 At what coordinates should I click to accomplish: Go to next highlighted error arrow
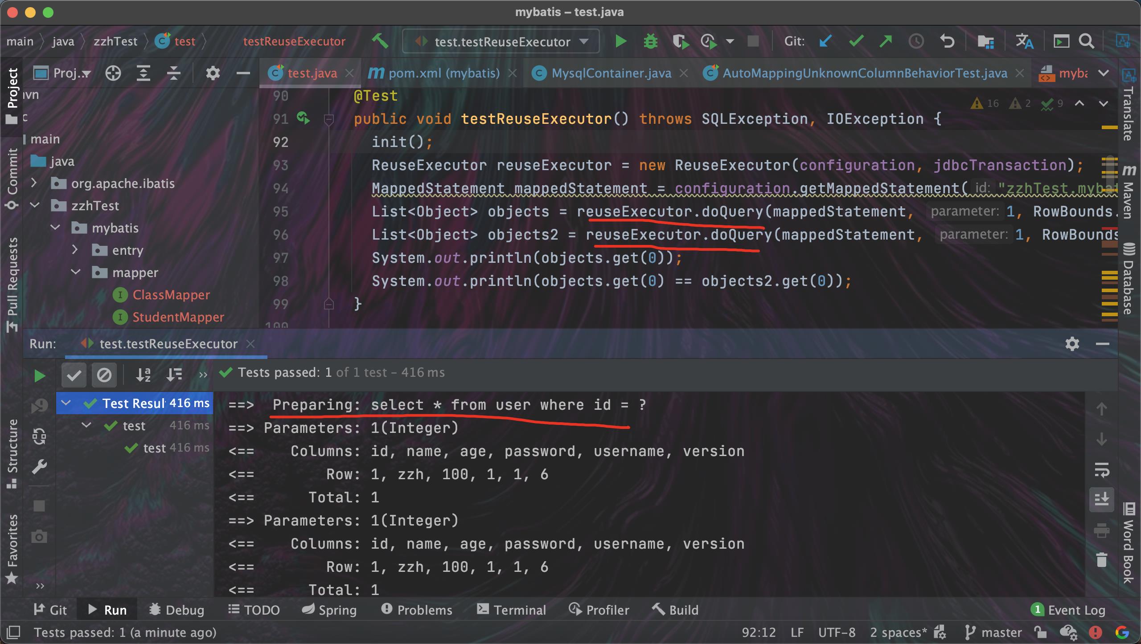[1104, 103]
